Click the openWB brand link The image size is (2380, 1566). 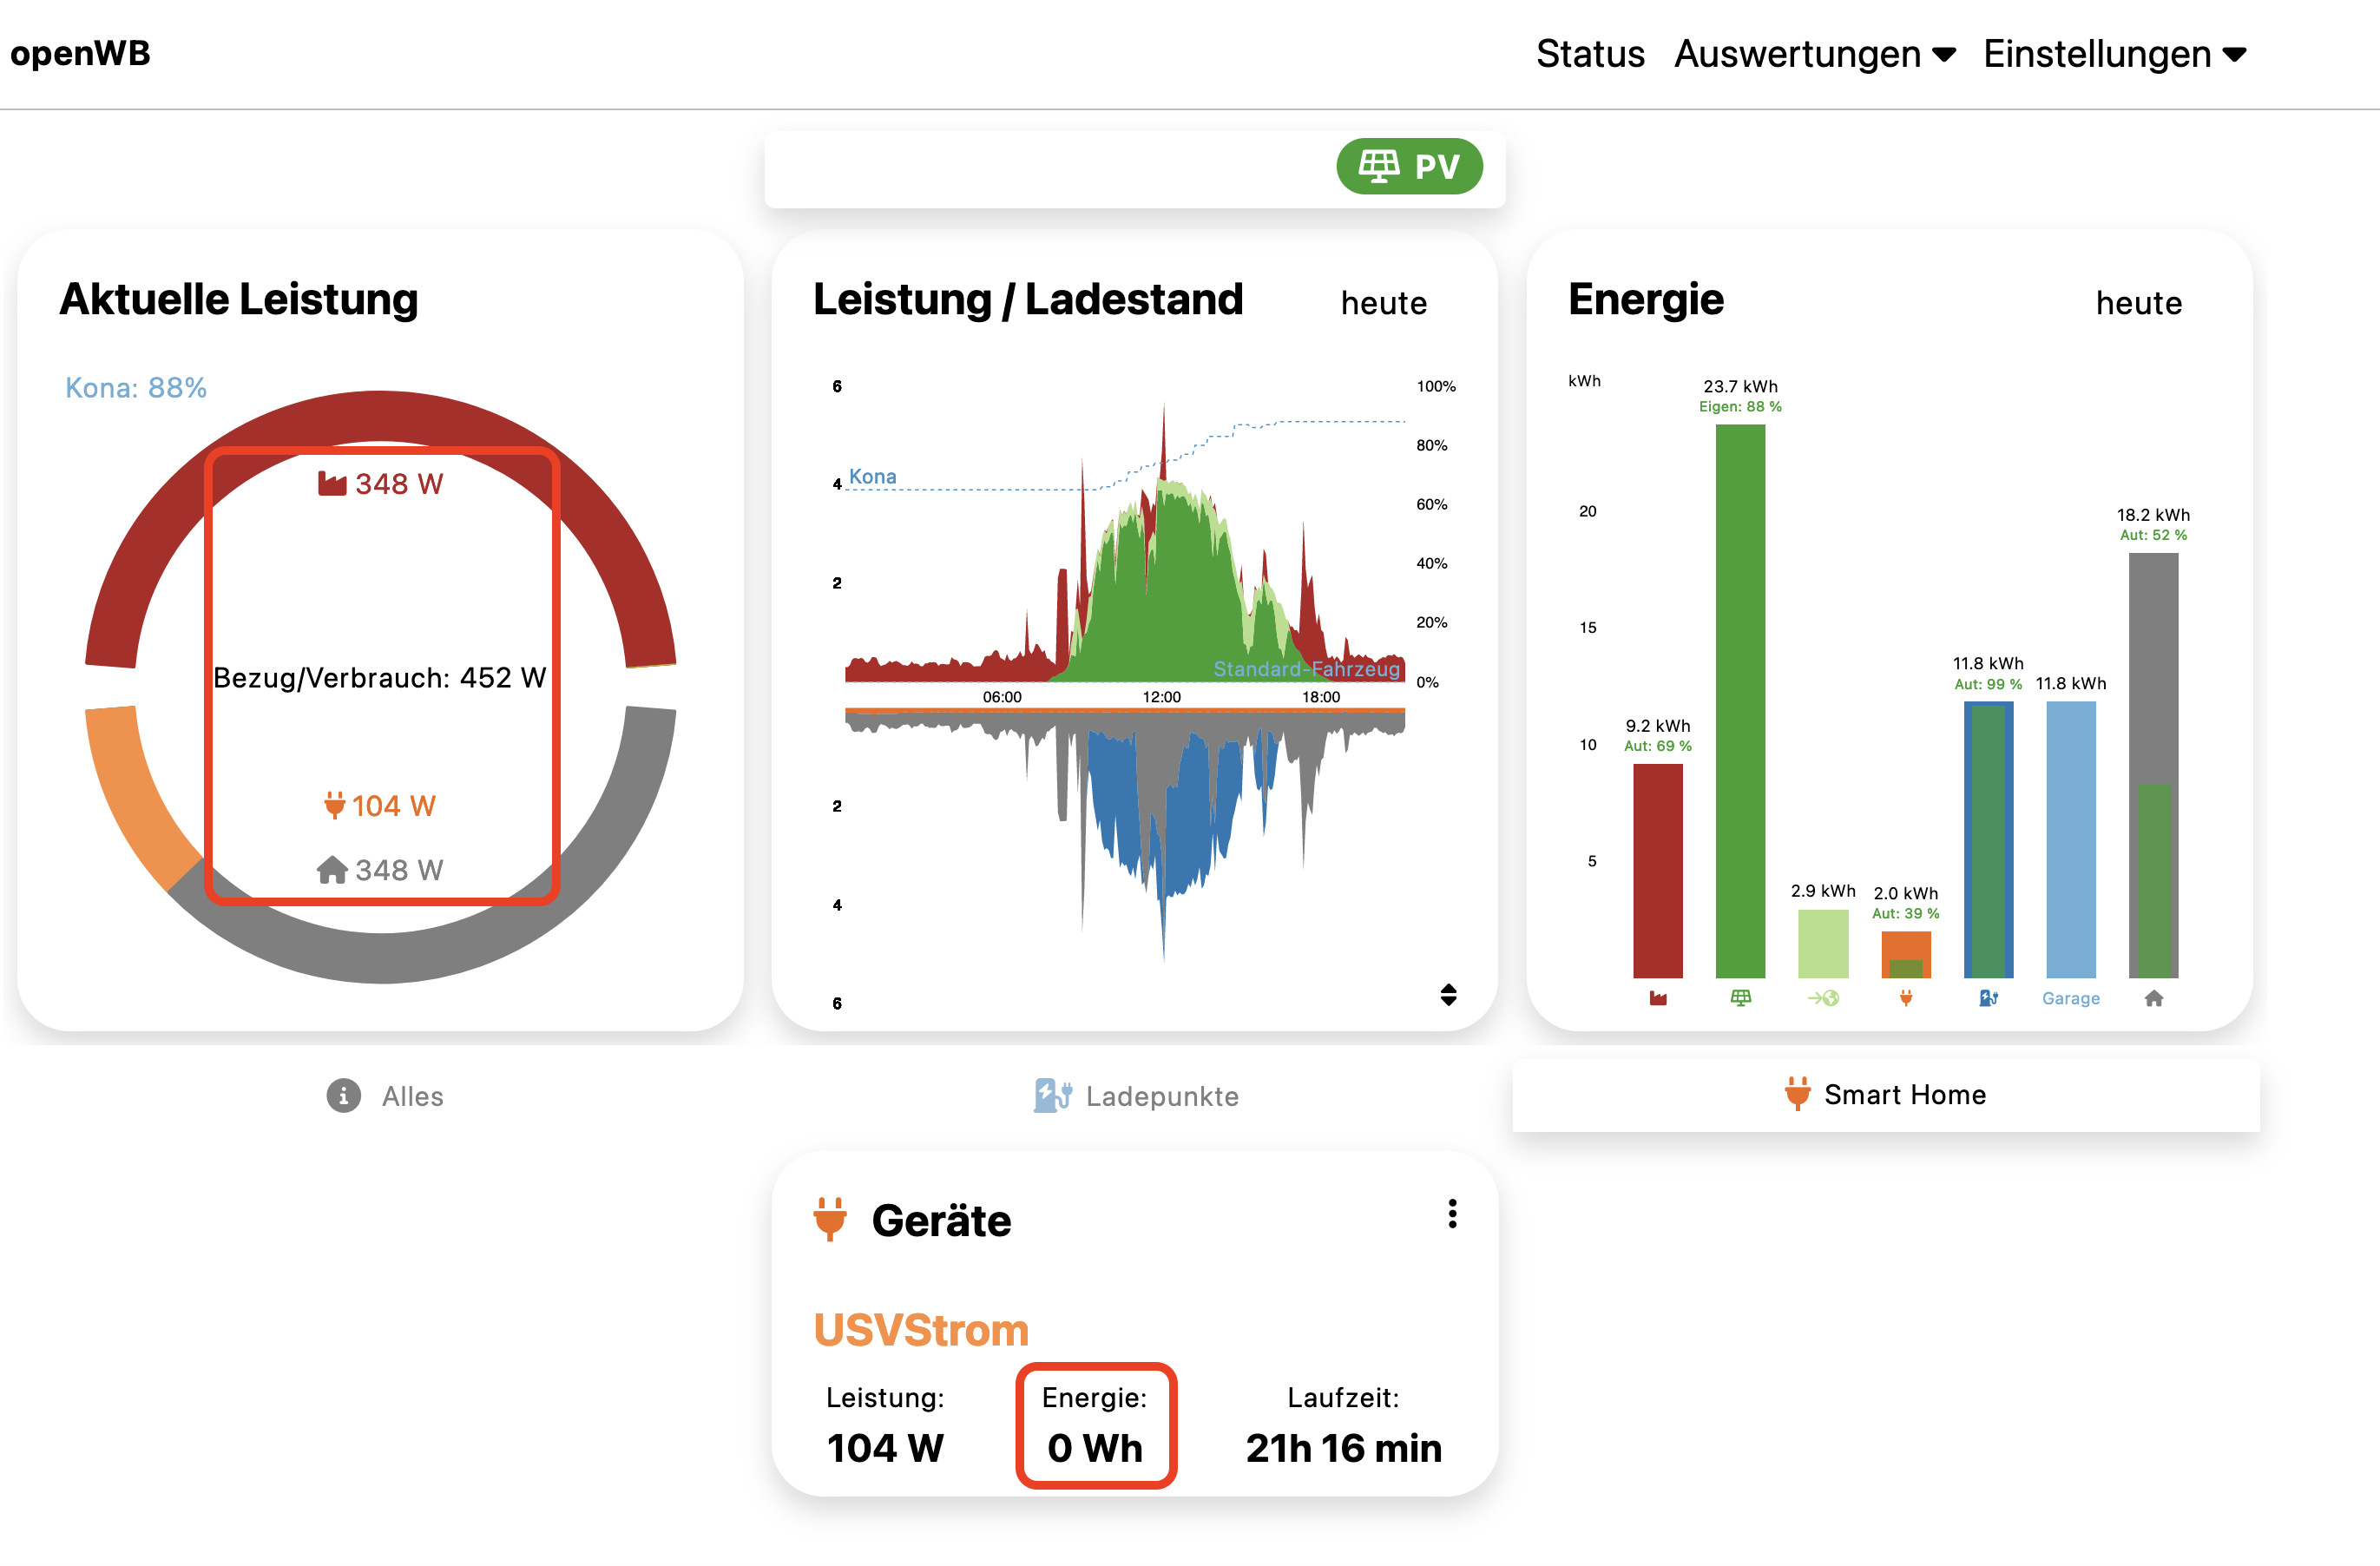pyautogui.click(x=80, y=54)
